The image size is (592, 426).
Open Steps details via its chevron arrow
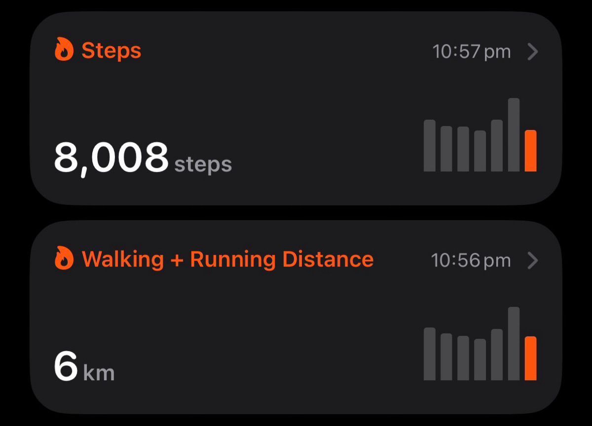tap(532, 52)
